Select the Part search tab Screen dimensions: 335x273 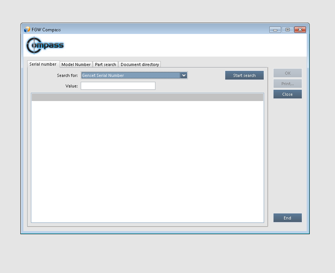click(105, 64)
